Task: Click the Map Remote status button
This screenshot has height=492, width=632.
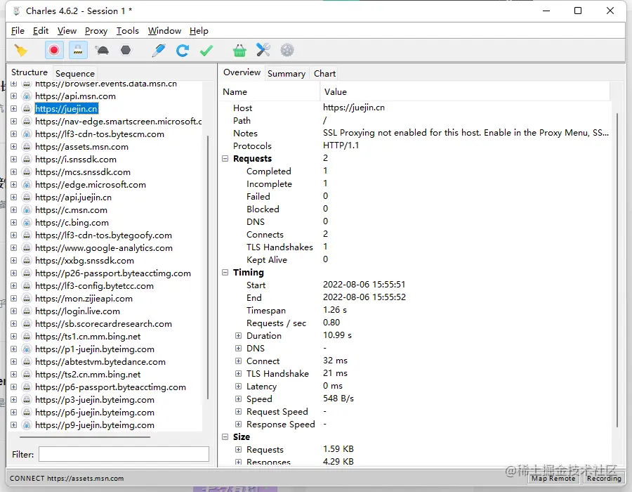Action: pyautogui.click(x=553, y=478)
